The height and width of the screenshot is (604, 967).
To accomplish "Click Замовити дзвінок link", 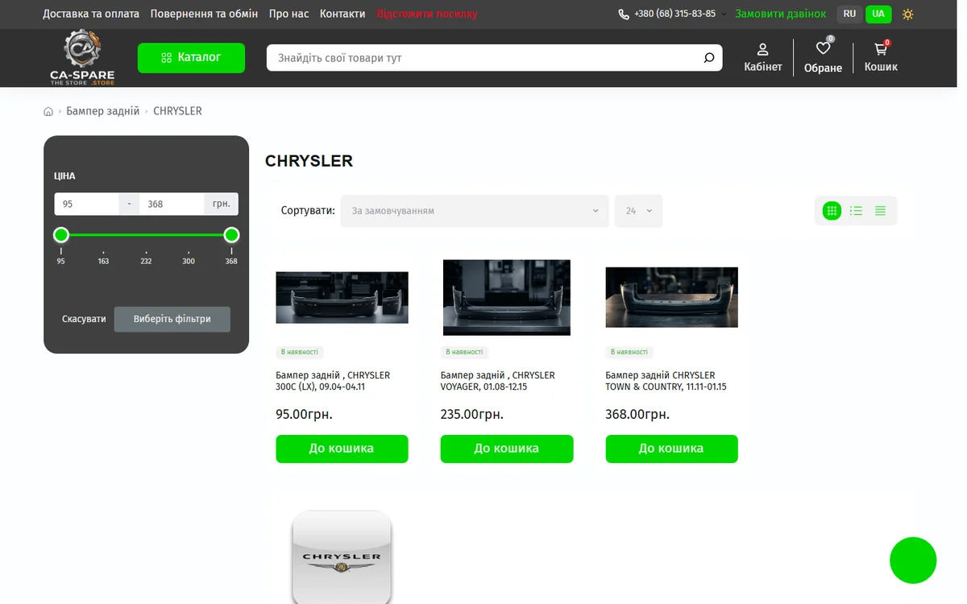I will (x=781, y=14).
